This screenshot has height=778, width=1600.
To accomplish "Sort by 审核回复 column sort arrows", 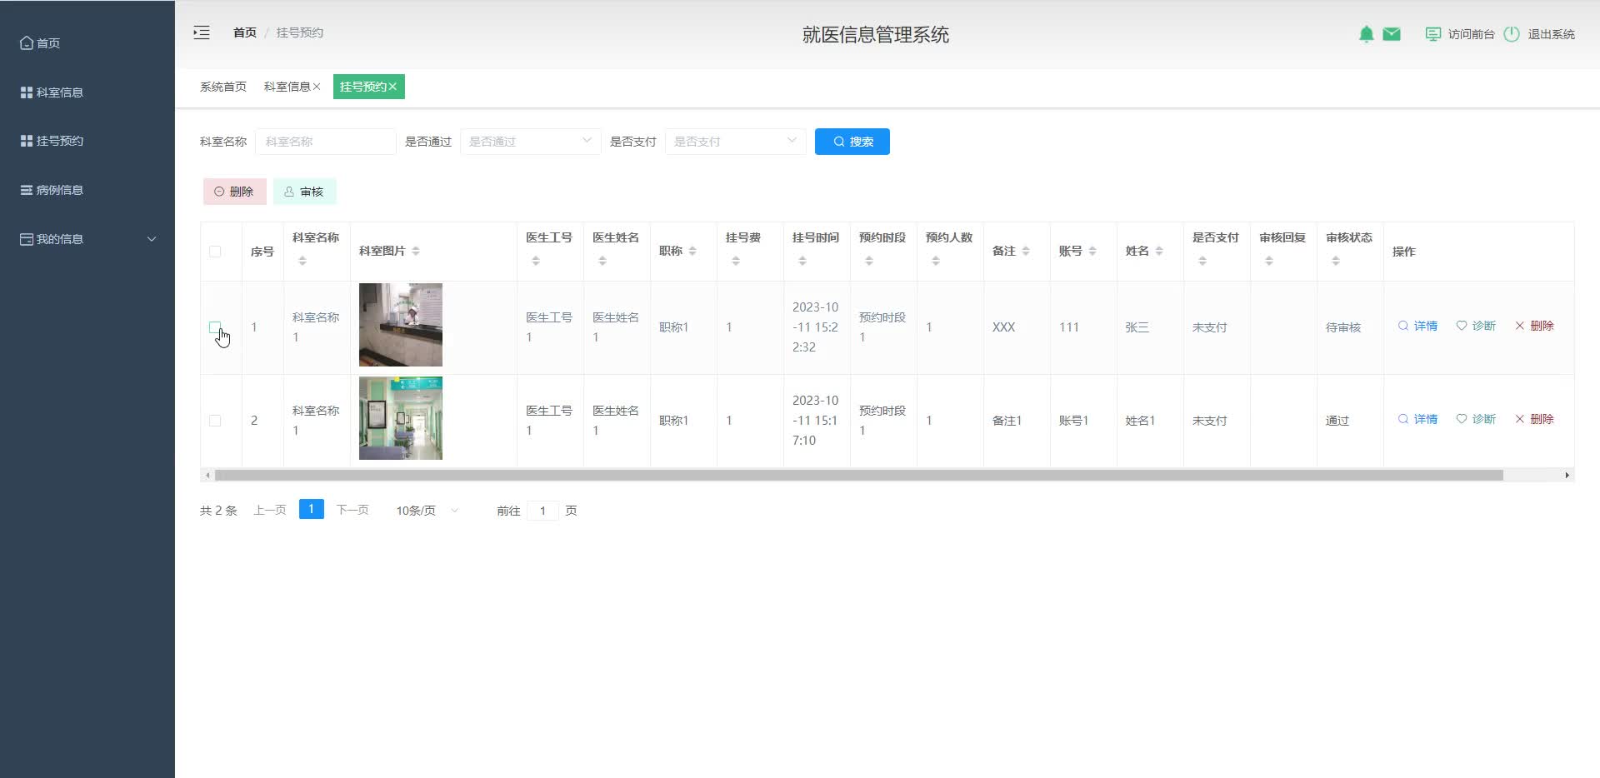I will tap(1269, 262).
